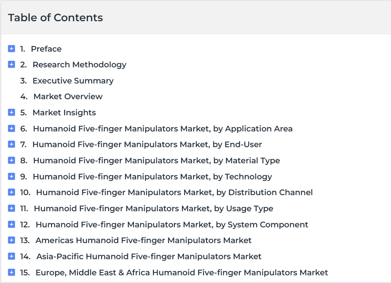The width and height of the screenshot is (391, 283).
Task: Select Americas Humanoid Five-finger Manipulators Market text
Action: tap(143, 240)
